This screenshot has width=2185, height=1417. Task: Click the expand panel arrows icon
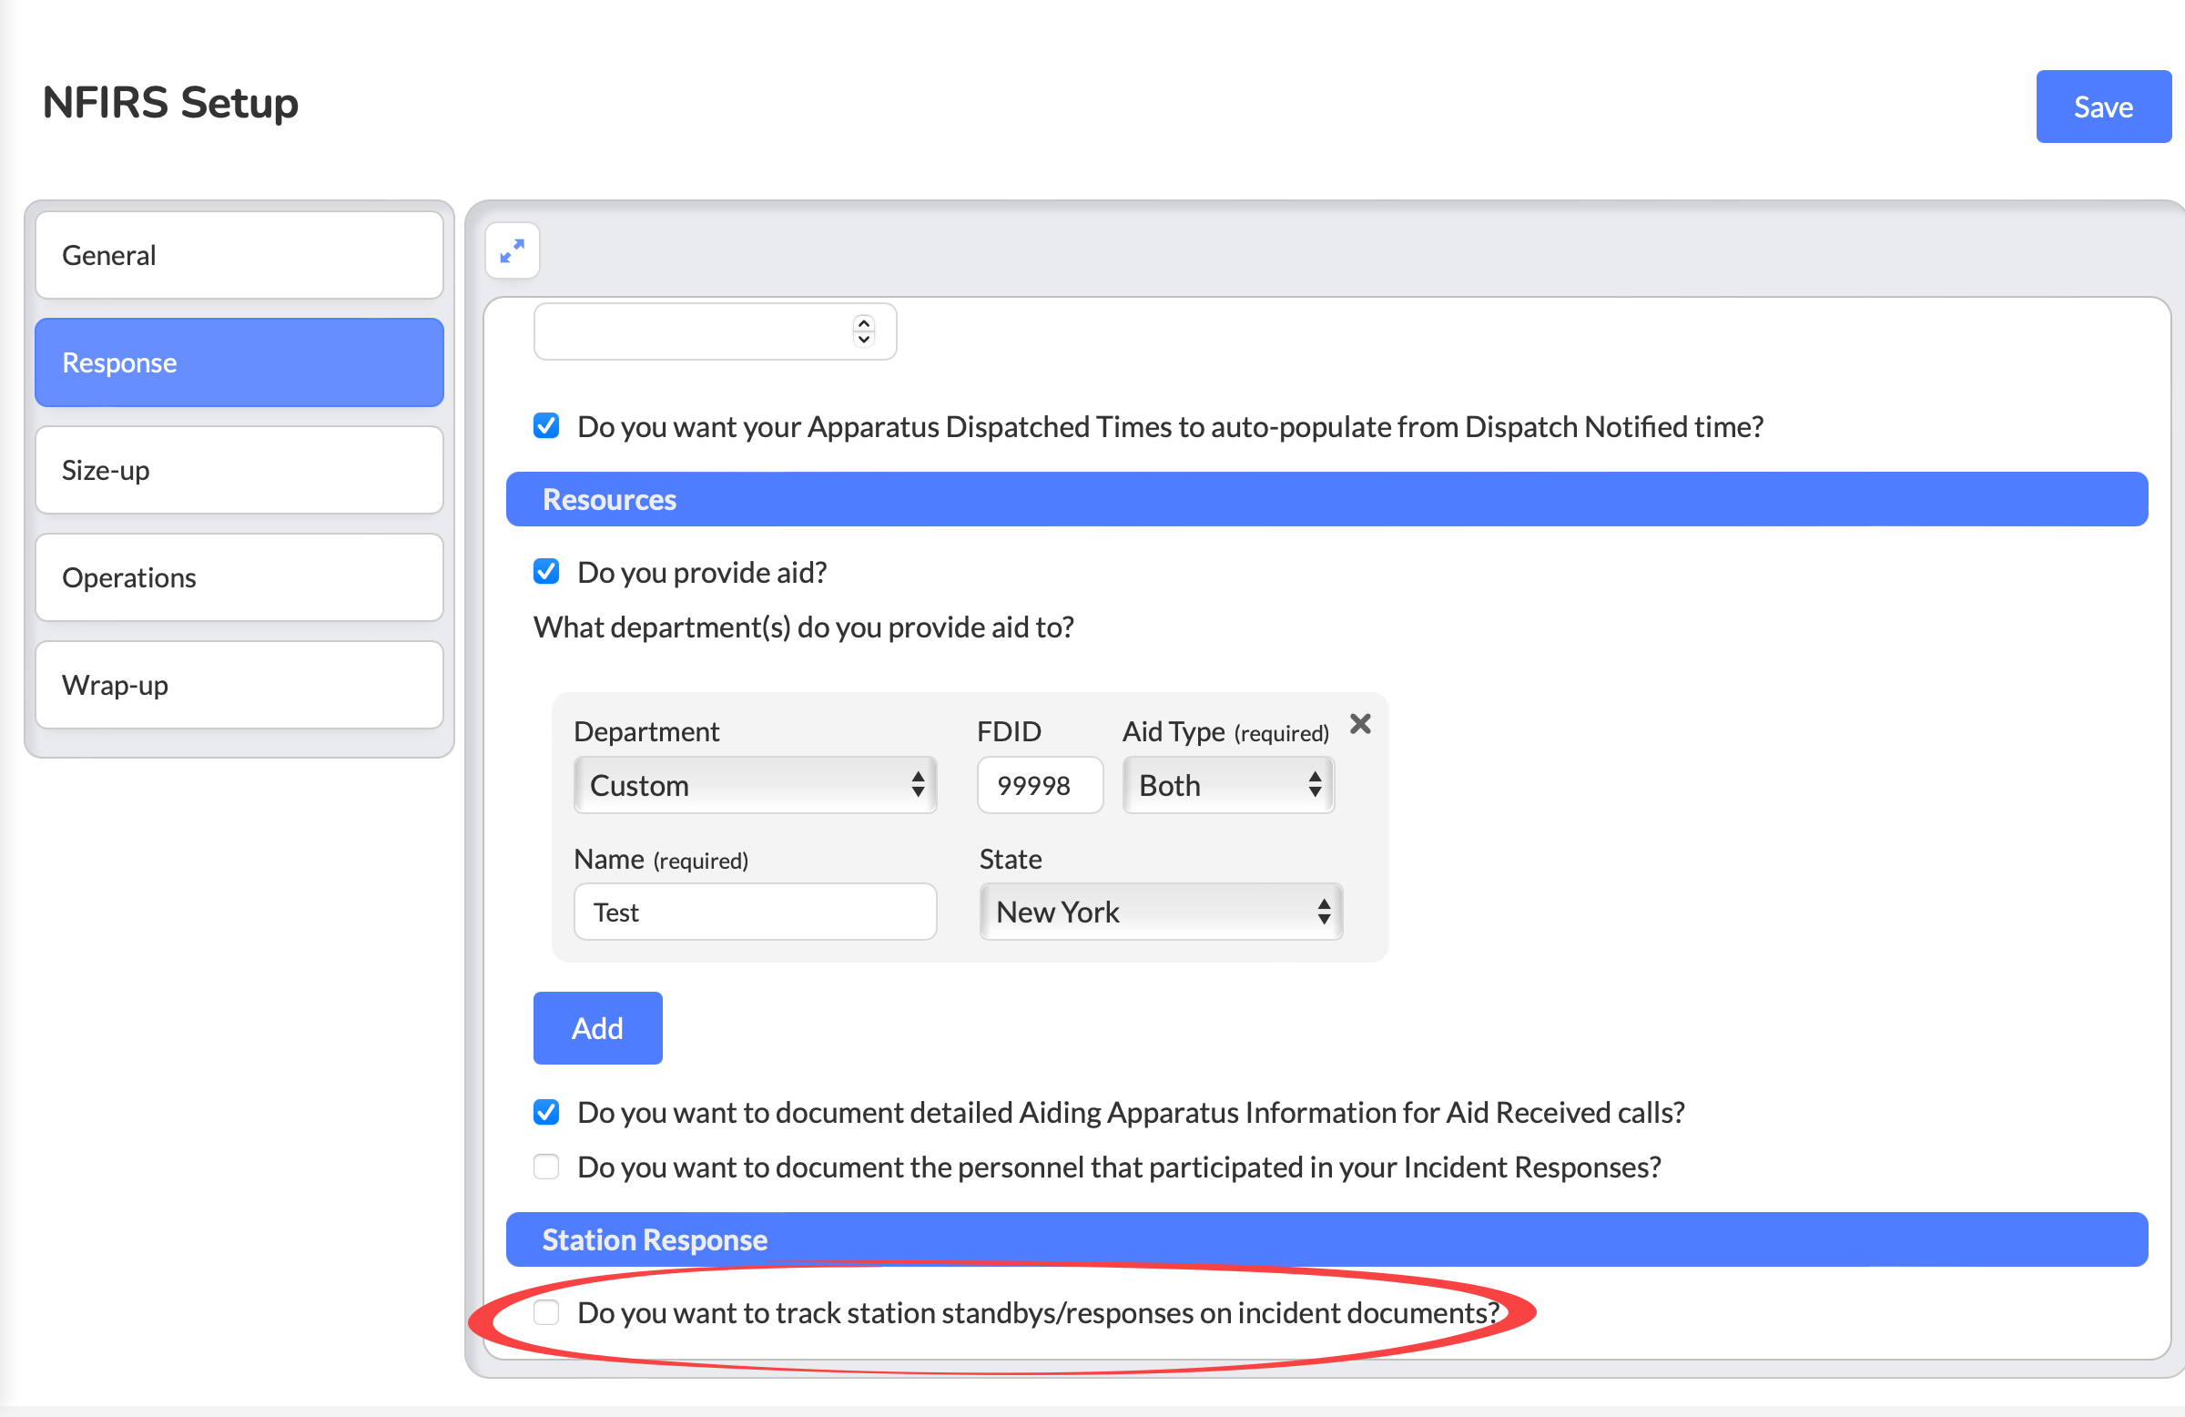tap(513, 250)
